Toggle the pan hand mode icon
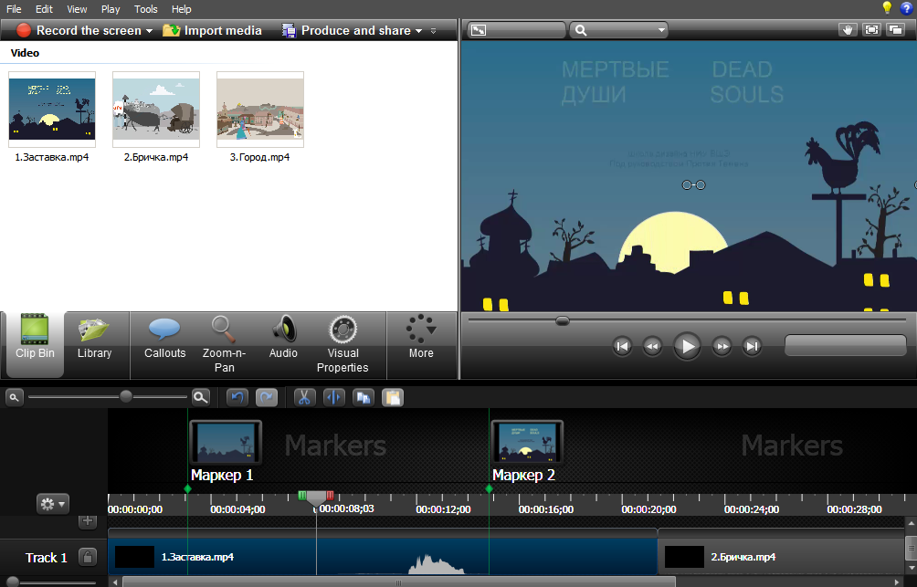Screen dimensions: 917x587 pyautogui.click(x=847, y=30)
